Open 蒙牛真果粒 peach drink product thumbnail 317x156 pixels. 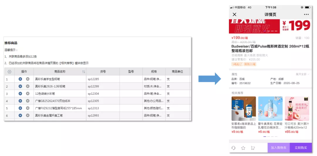[x=270, y=108]
